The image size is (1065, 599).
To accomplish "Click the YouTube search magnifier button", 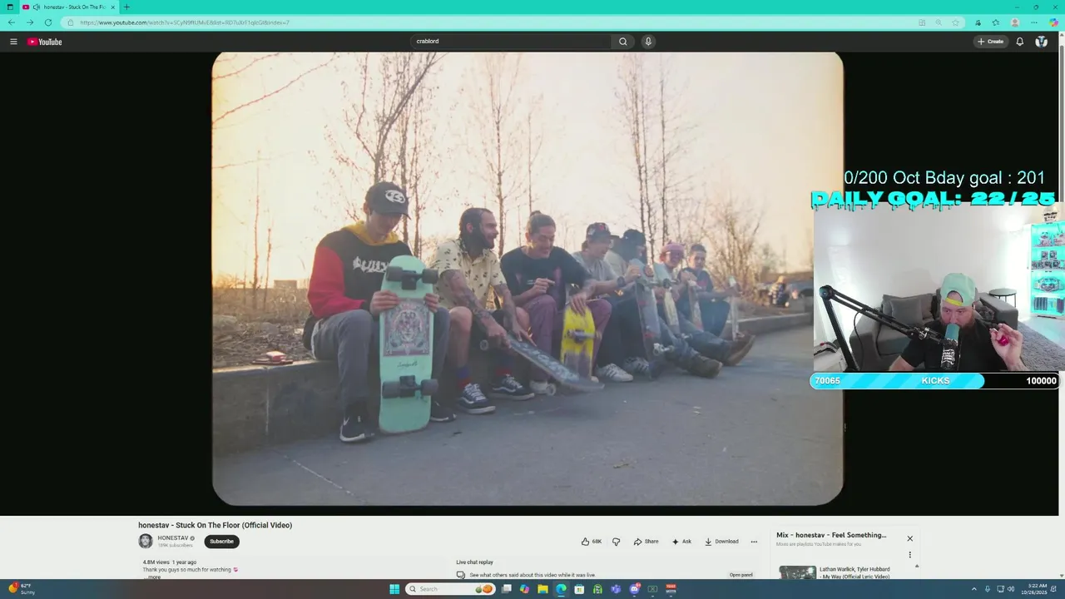I will coord(622,42).
